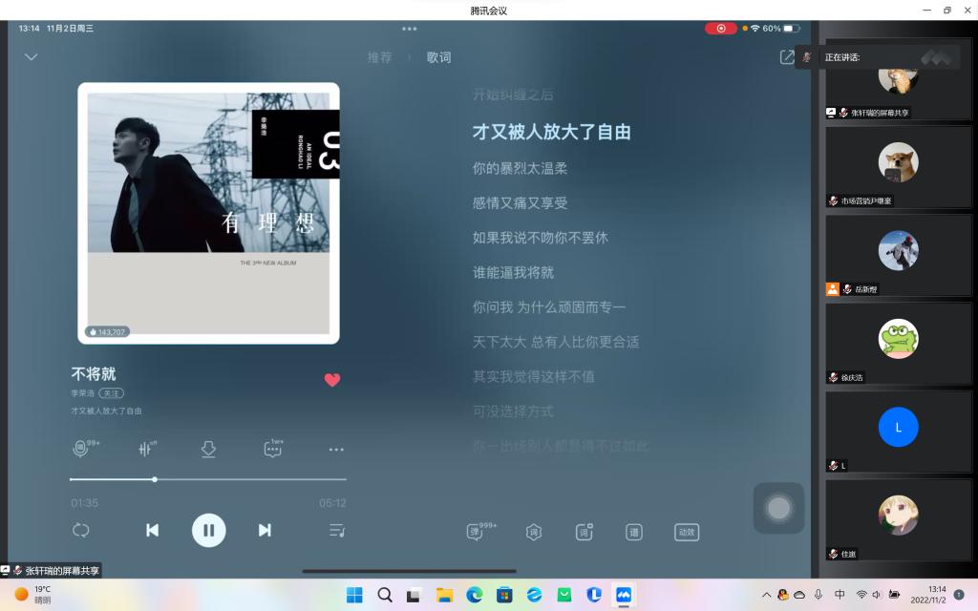Jump to lyric line 天下太大 总有人比你更合适
The height and width of the screenshot is (611, 978).
(556, 343)
